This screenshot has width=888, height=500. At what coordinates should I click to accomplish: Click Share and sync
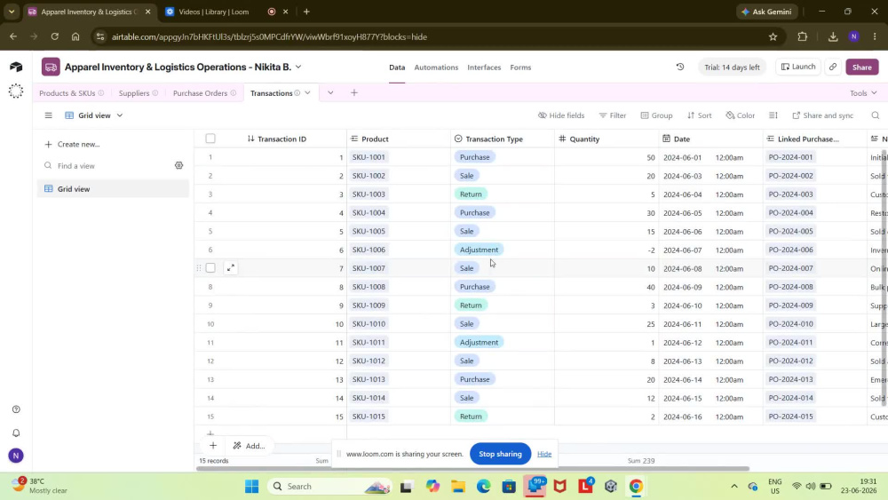823,115
